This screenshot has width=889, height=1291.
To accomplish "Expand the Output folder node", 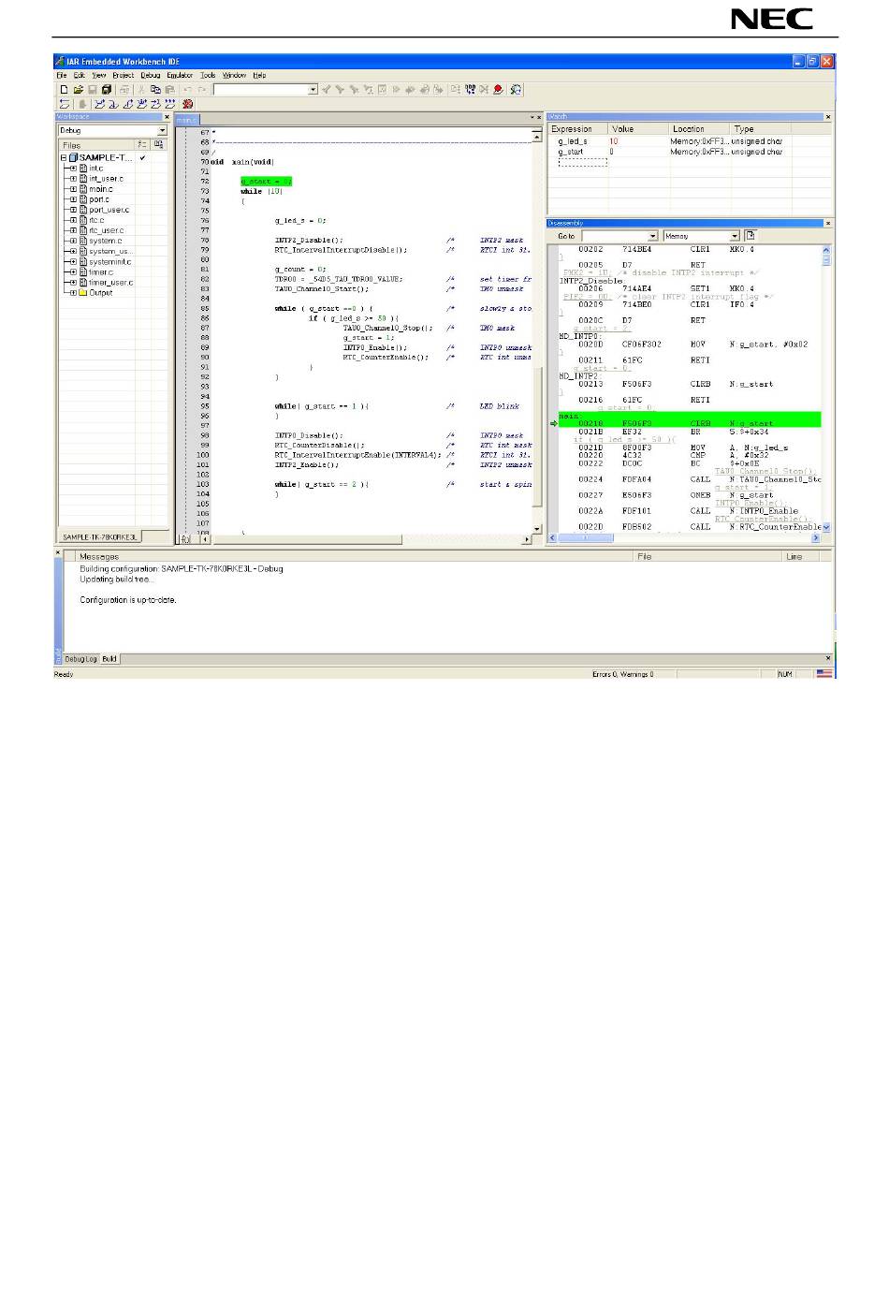I will click(x=73, y=293).
